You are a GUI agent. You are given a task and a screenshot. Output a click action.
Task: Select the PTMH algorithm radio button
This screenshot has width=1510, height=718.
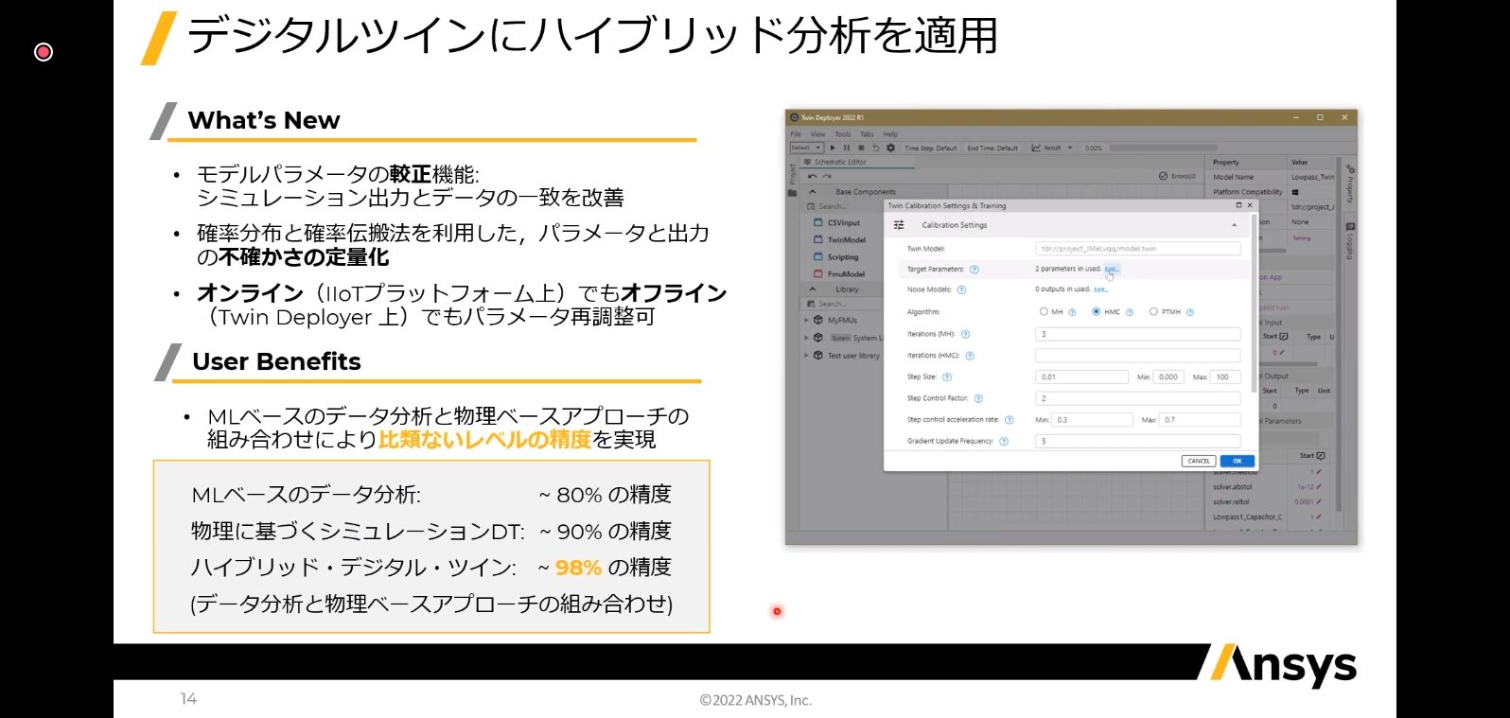1153,311
